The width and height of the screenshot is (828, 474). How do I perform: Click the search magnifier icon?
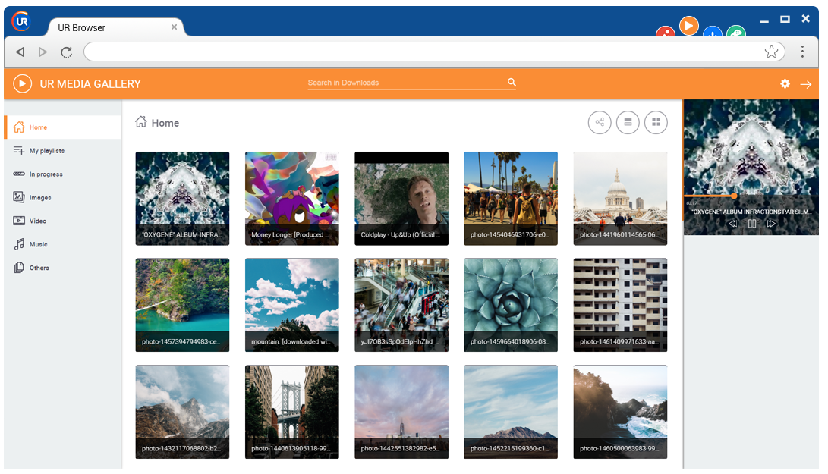tap(512, 83)
